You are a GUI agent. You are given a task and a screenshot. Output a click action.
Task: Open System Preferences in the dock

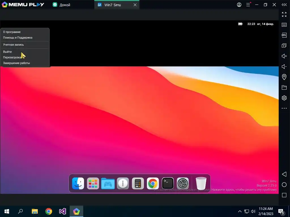point(183,183)
